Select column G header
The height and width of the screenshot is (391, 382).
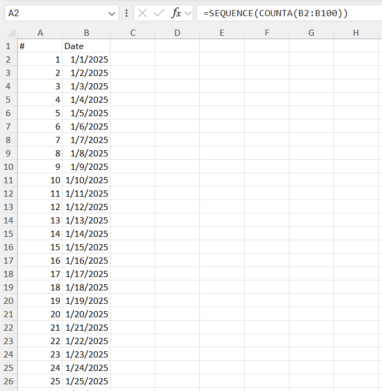click(x=311, y=33)
